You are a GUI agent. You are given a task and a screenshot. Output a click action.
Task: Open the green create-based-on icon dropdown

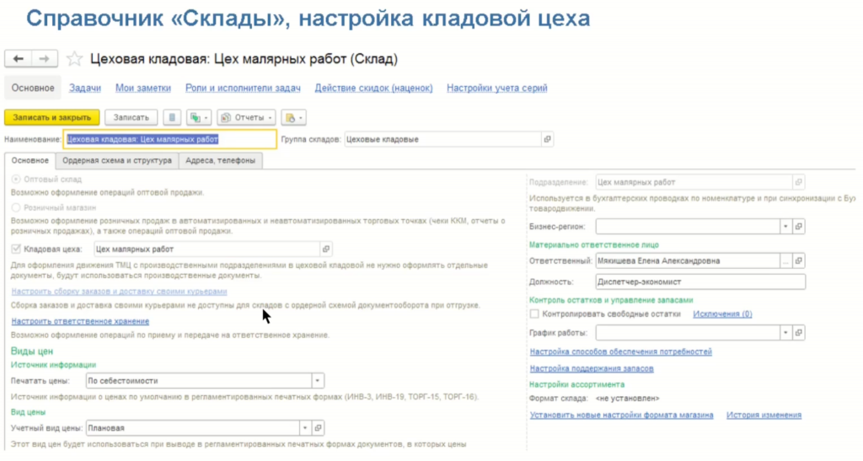pos(199,117)
